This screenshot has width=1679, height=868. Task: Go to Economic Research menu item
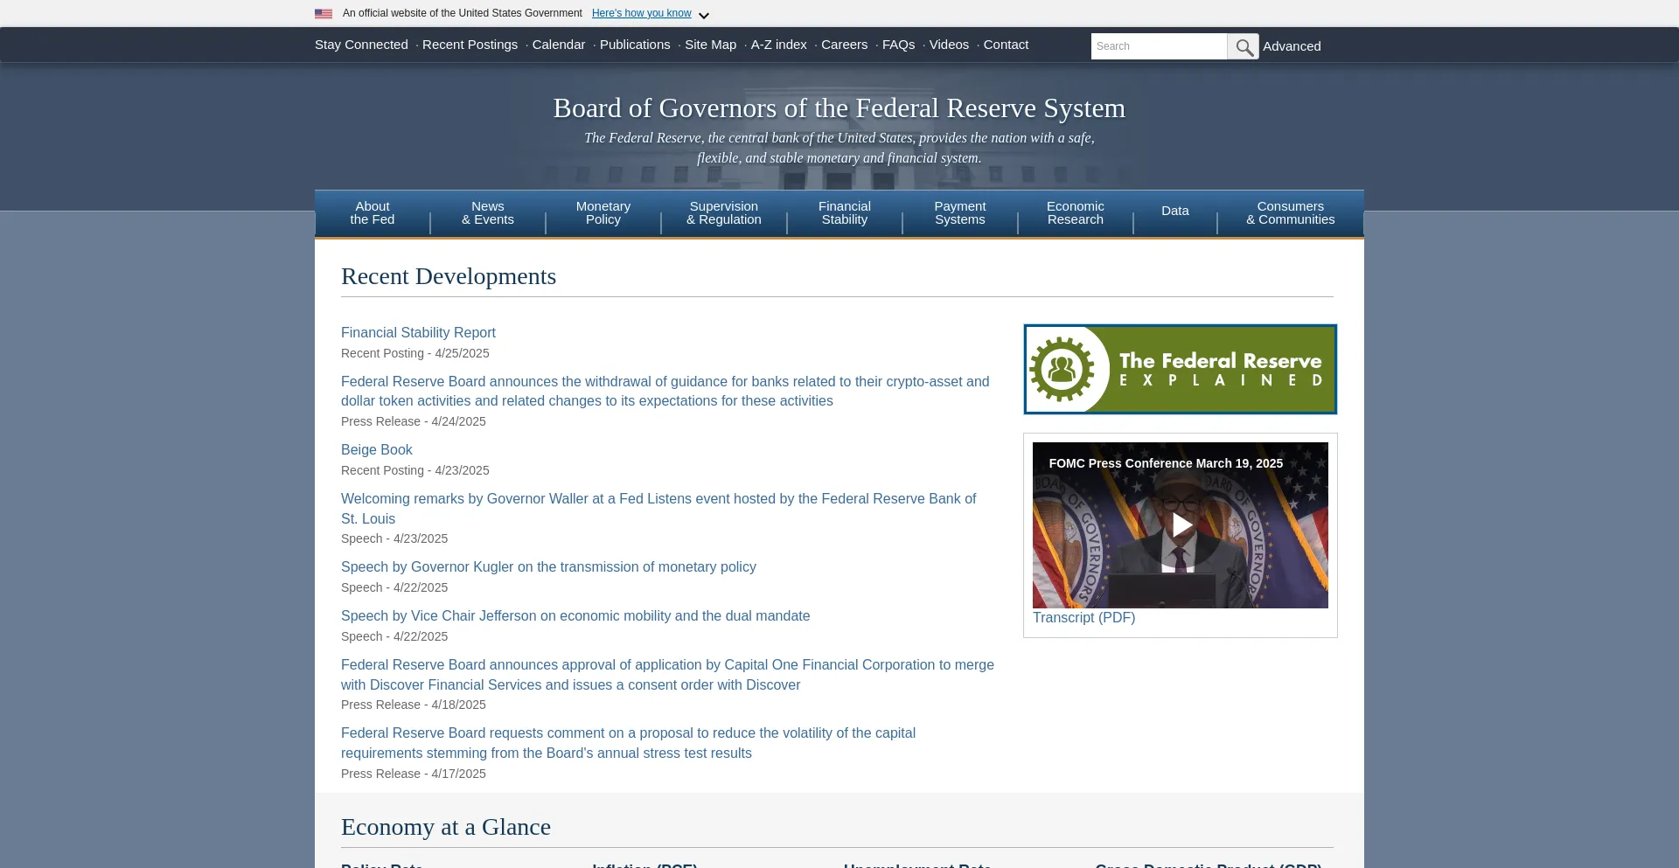pyautogui.click(x=1075, y=213)
